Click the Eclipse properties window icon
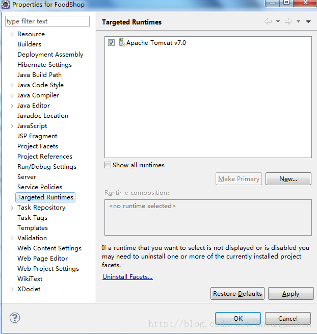The width and height of the screenshot is (317, 334). click(6, 5)
